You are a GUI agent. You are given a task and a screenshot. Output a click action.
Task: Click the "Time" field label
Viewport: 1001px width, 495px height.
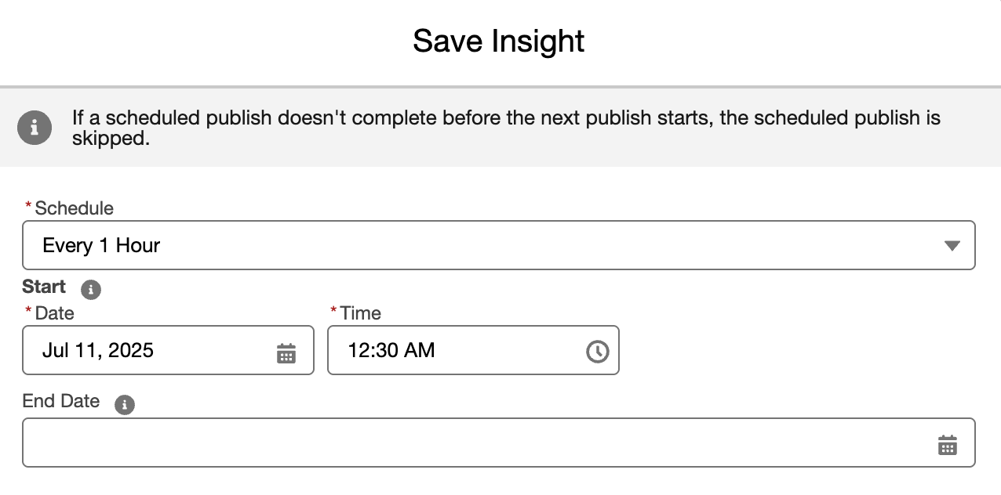tap(360, 313)
